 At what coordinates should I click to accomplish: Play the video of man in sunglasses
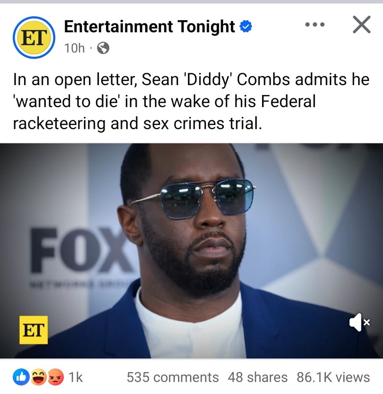(x=191, y=251)
